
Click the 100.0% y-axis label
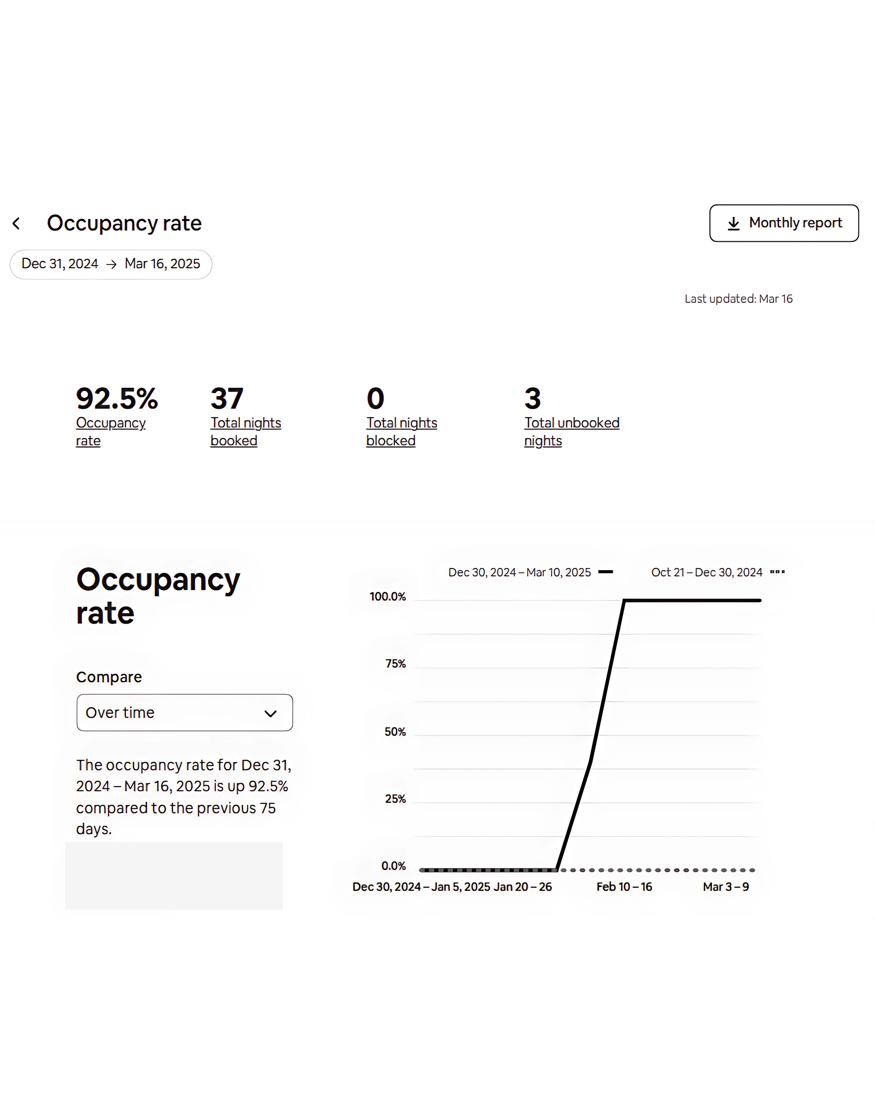pyautogui.click(x=388, y=597)
